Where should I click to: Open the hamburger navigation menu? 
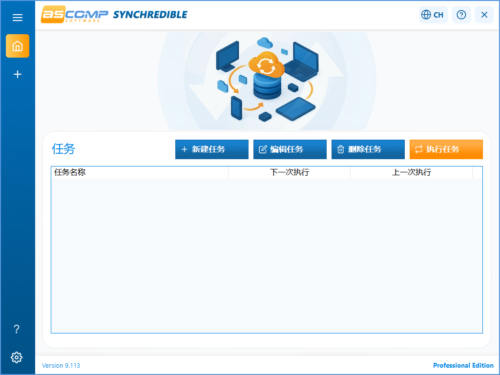coord(18,18)
